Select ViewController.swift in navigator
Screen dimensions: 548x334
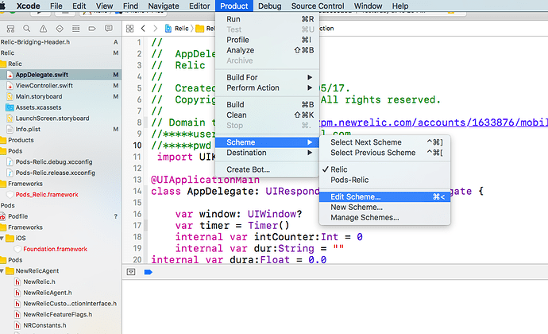[44, 86]
